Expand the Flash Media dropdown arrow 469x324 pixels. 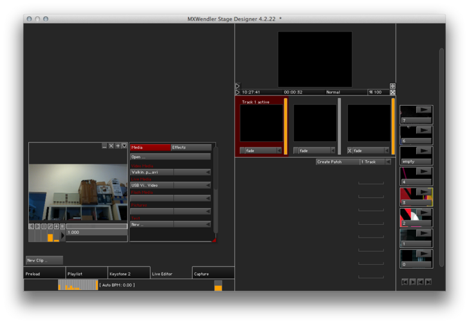[208, 198]
